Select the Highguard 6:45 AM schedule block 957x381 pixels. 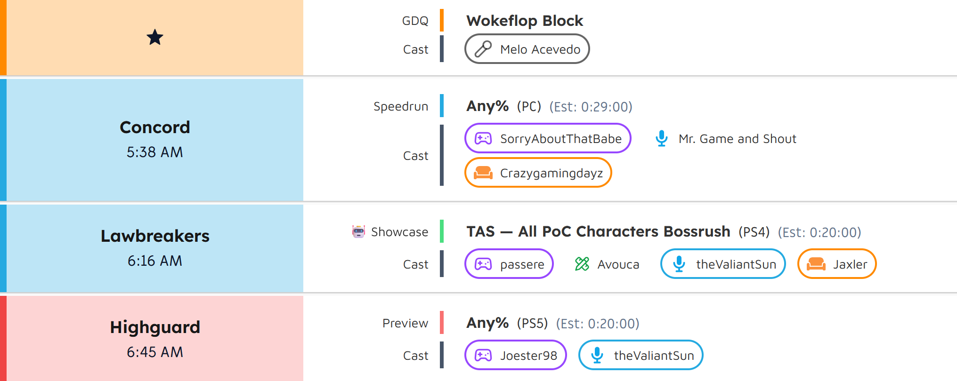pyautogui.click(x=154, y=339)
